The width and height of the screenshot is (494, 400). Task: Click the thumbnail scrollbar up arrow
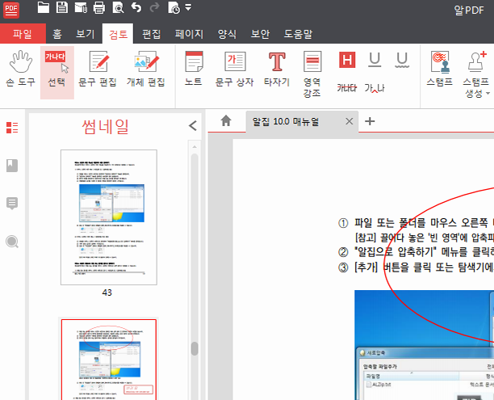click(x=195, y=147)
